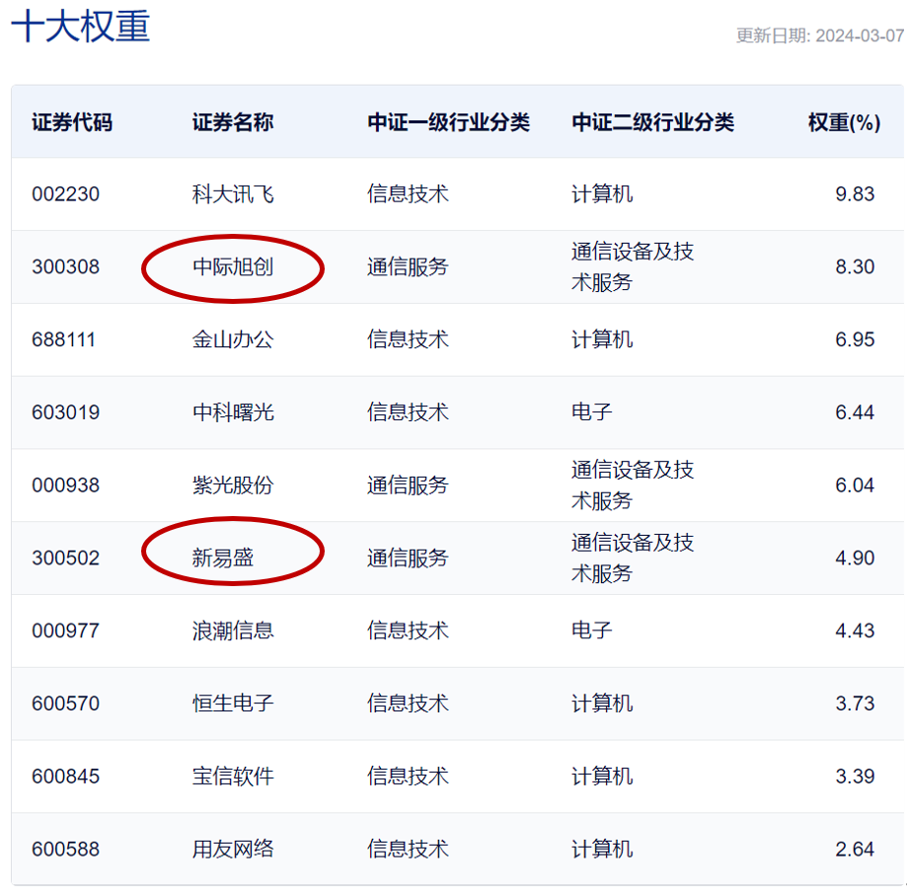
Task: Select stock name 宝信软件
Action: click(x=233, y=777)
